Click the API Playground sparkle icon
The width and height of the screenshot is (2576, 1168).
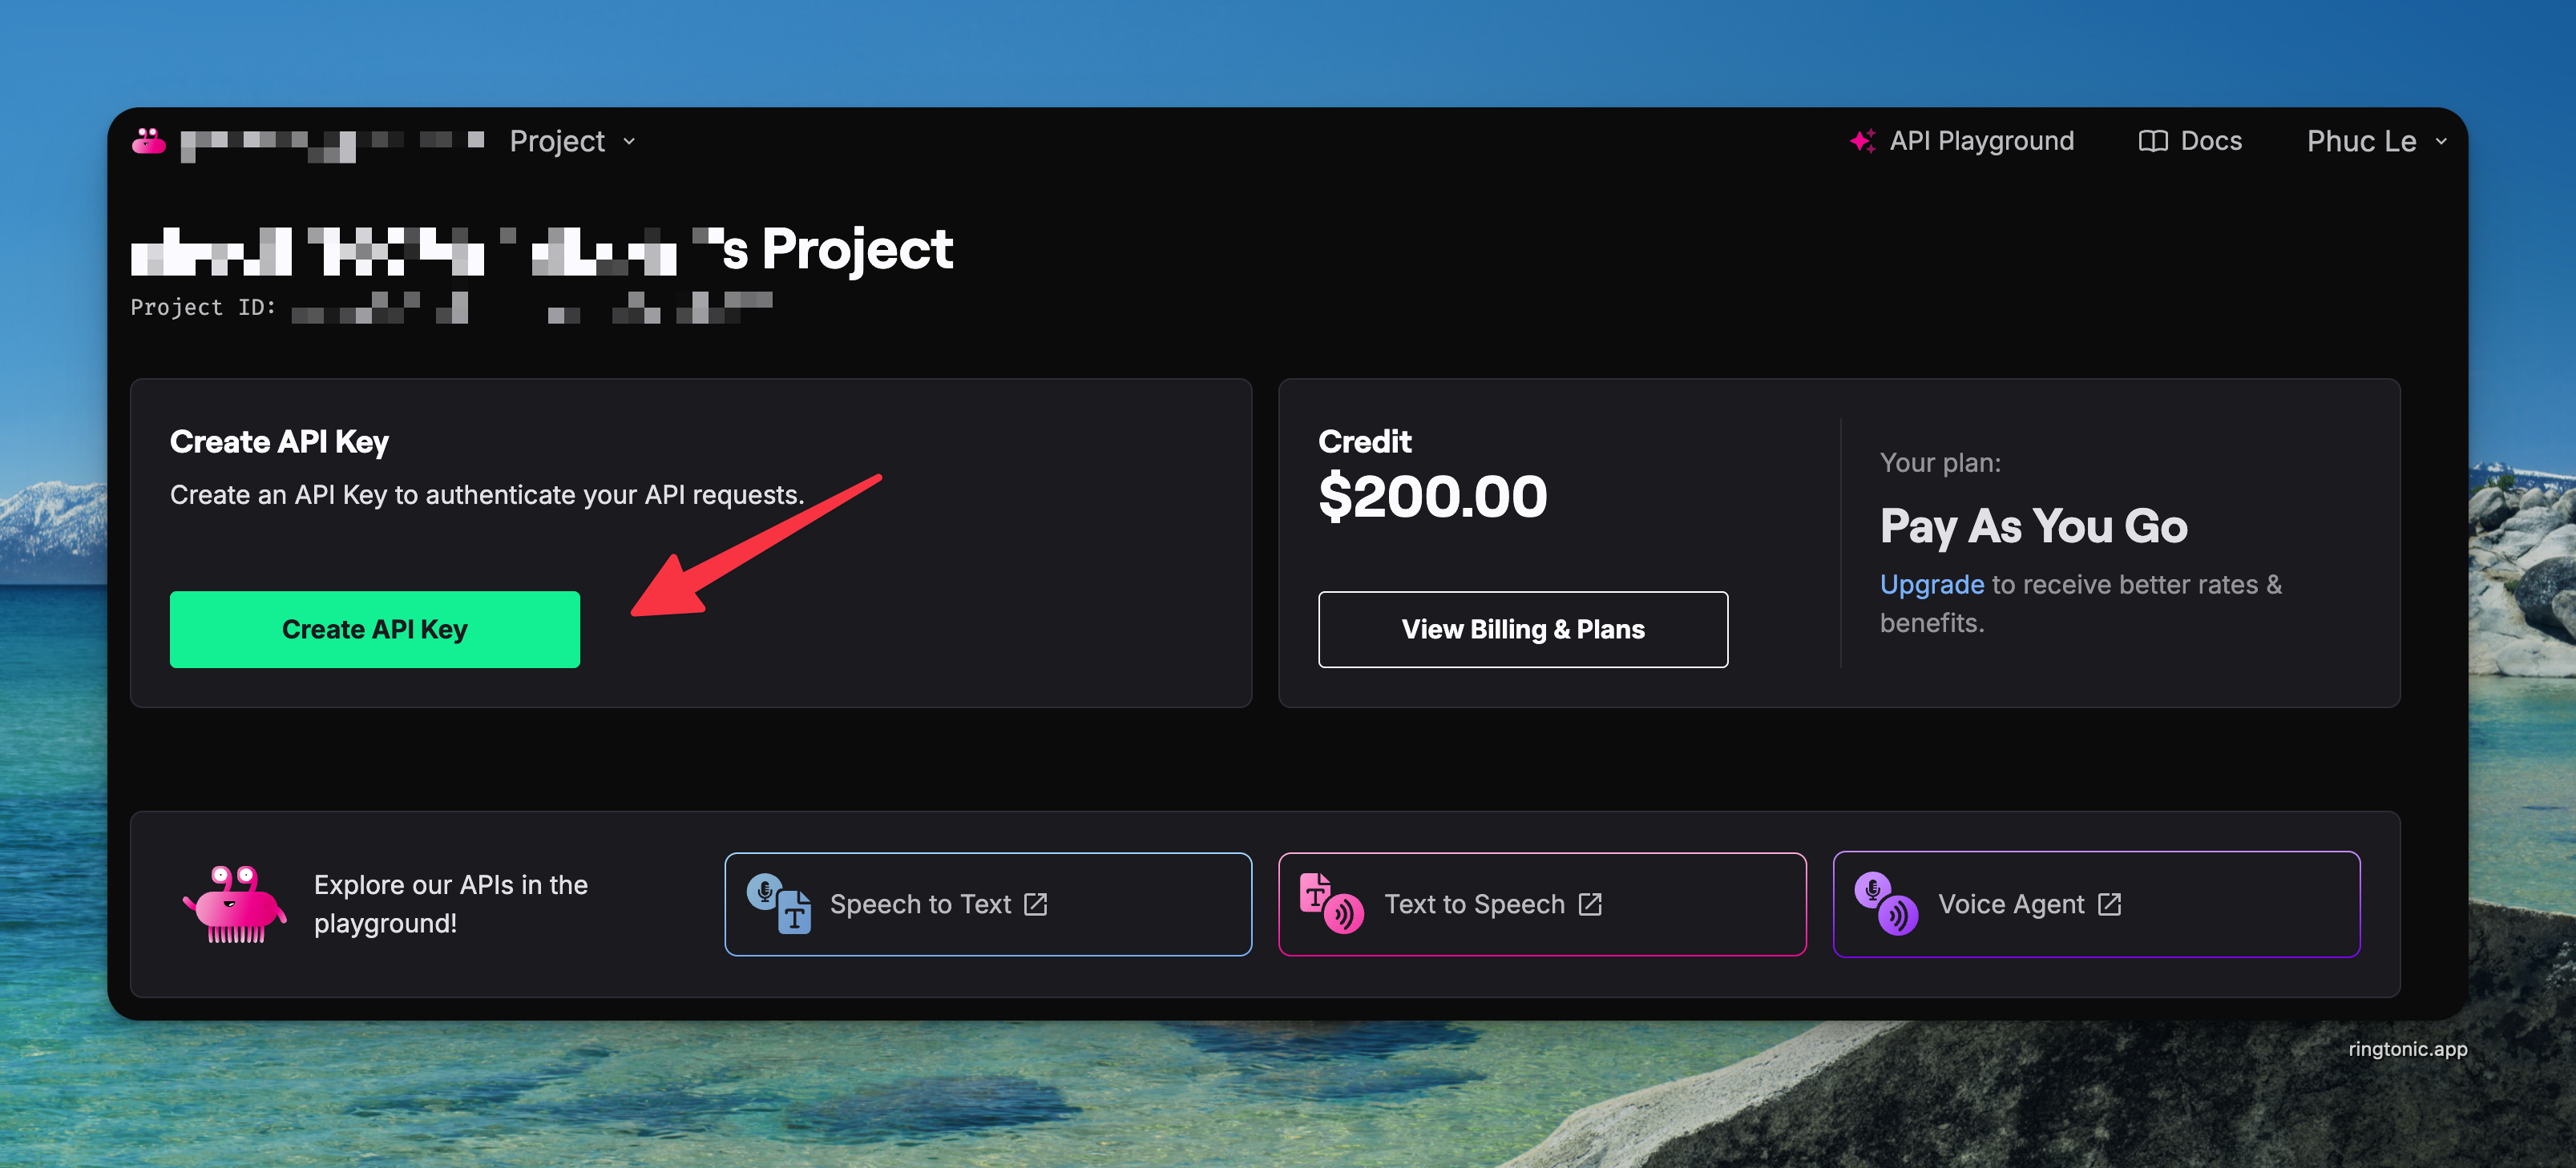(x=1862, y=141)
